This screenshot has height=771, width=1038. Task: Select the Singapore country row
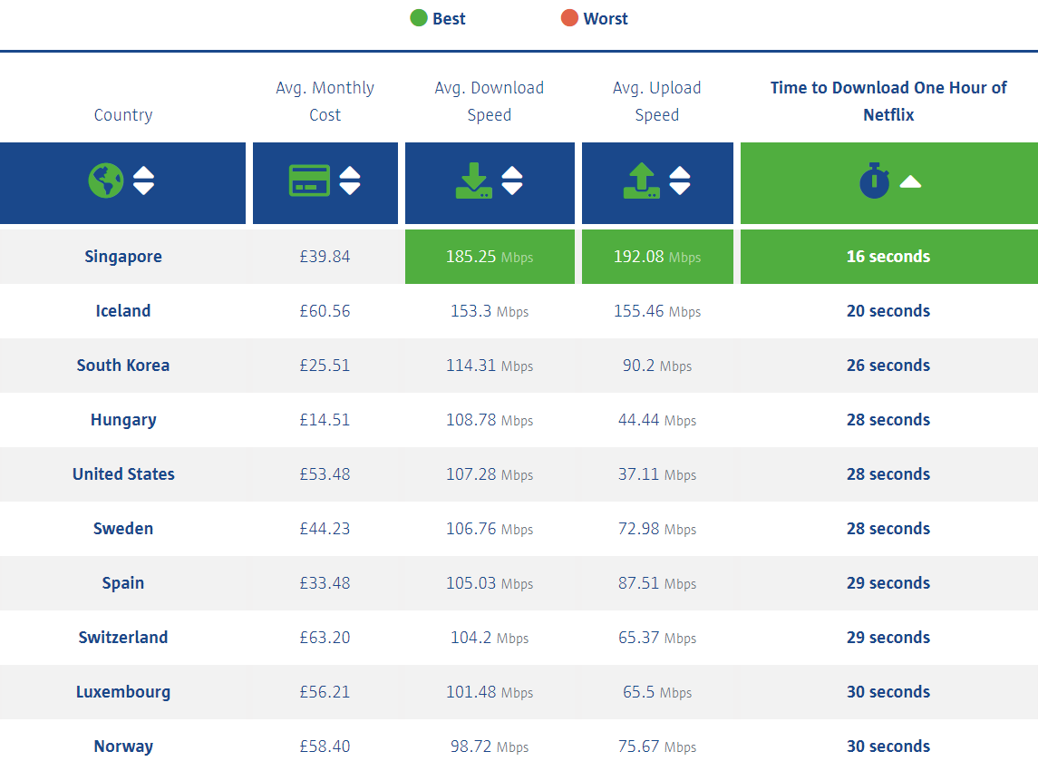123,257
